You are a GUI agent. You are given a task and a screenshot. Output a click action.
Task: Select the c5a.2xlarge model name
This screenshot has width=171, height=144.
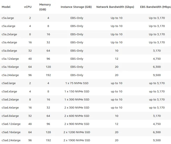[x=9, y=34]
